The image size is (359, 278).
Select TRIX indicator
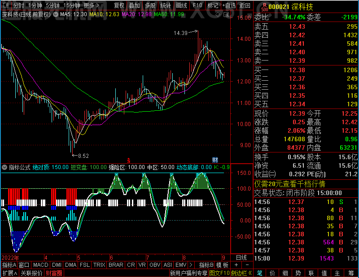[99, 265]
